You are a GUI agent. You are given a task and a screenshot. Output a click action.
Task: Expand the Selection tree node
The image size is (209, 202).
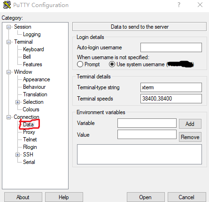(17, 102)
